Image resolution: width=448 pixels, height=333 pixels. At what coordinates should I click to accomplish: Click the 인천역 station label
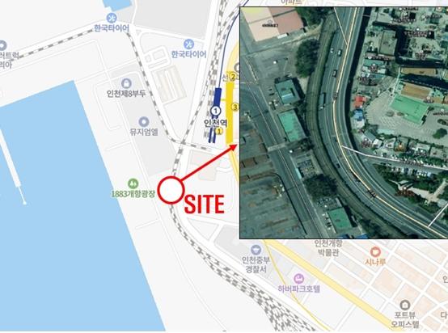pyautogui.click(x=215, y=123)
